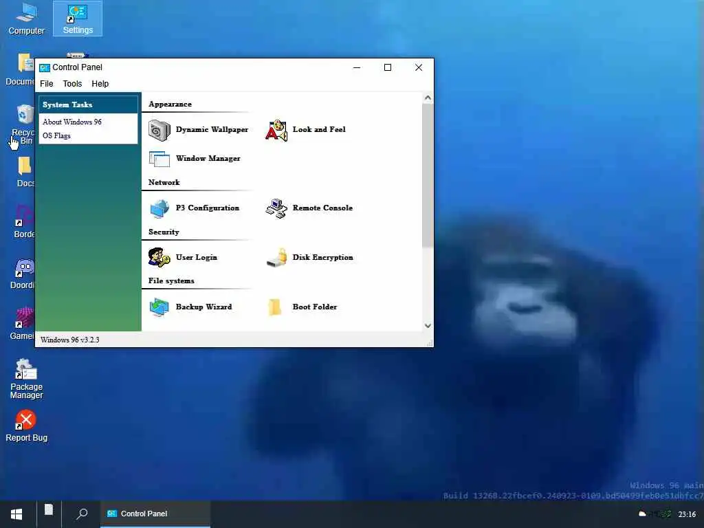The image size is (704, 528).
Task: Select the Package Manager desktop icon
Action: click(27, 379)
